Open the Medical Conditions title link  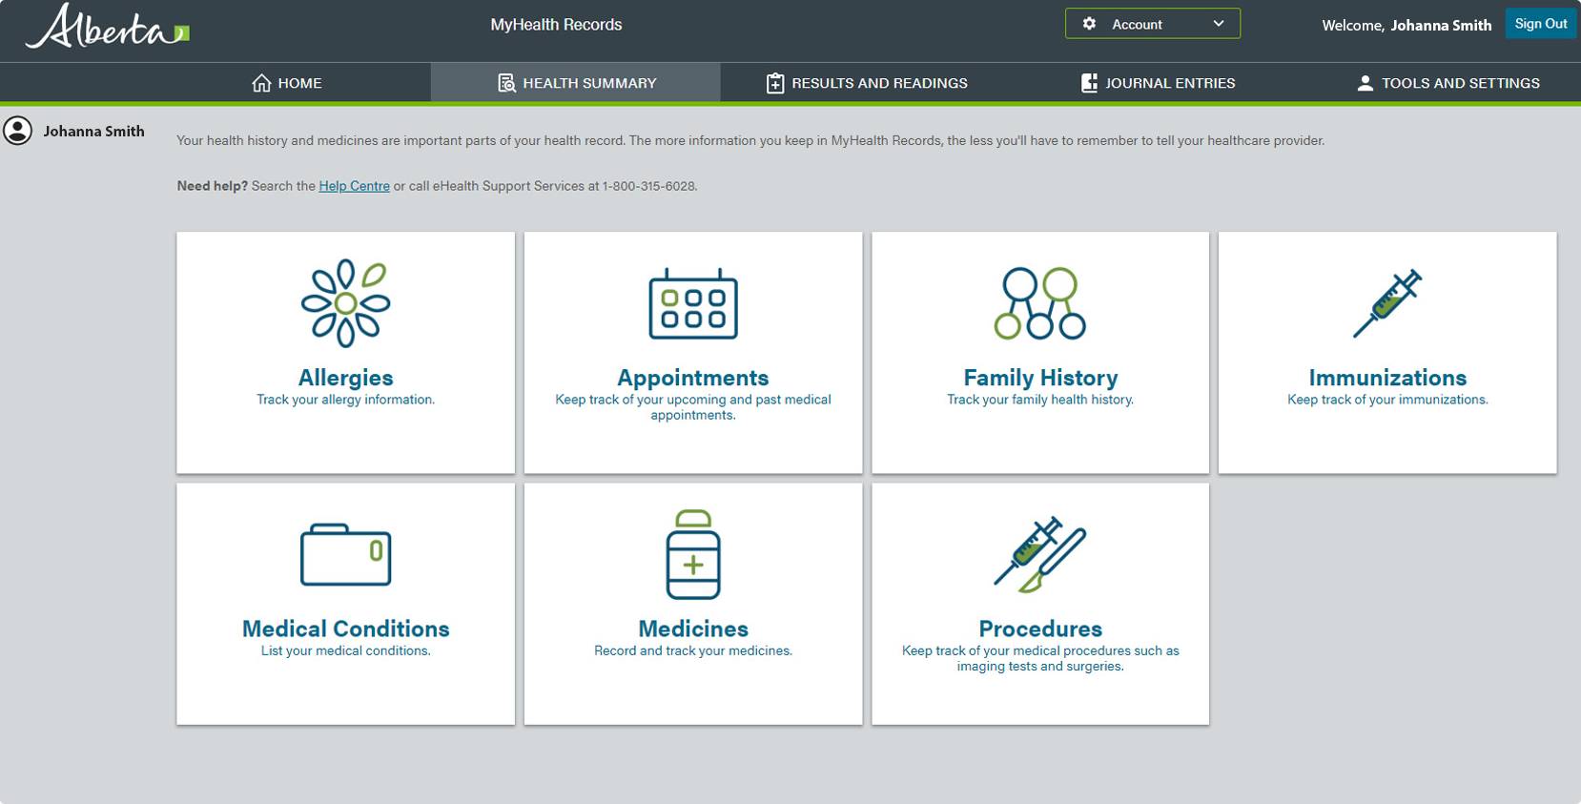pyautogui.click(x=345, y=629)
